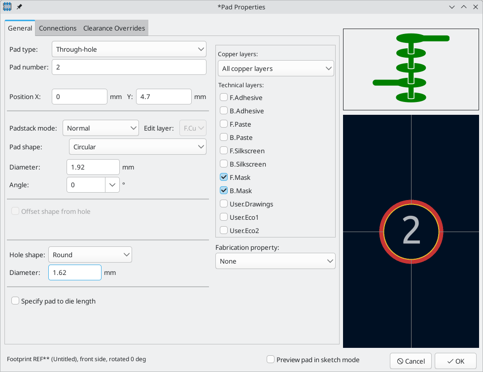Focus the hole Diameter field

point(75,272)
